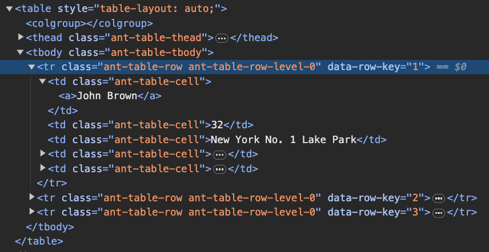This screenshot has height=252, width=489.
Task: Click the closing </table> tag
Action: click(39, 241)
